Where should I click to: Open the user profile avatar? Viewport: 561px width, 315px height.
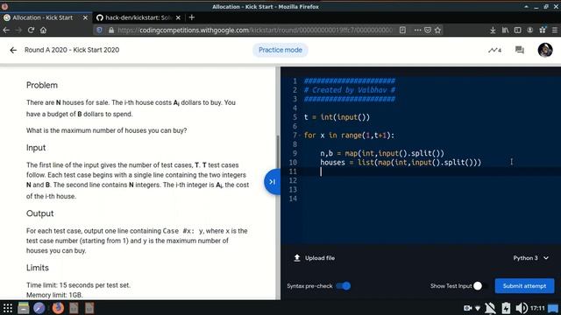click(x=545, y=50)
